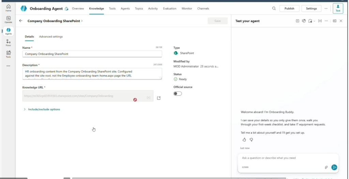Open the Overview tab

(x=78, y=8)
